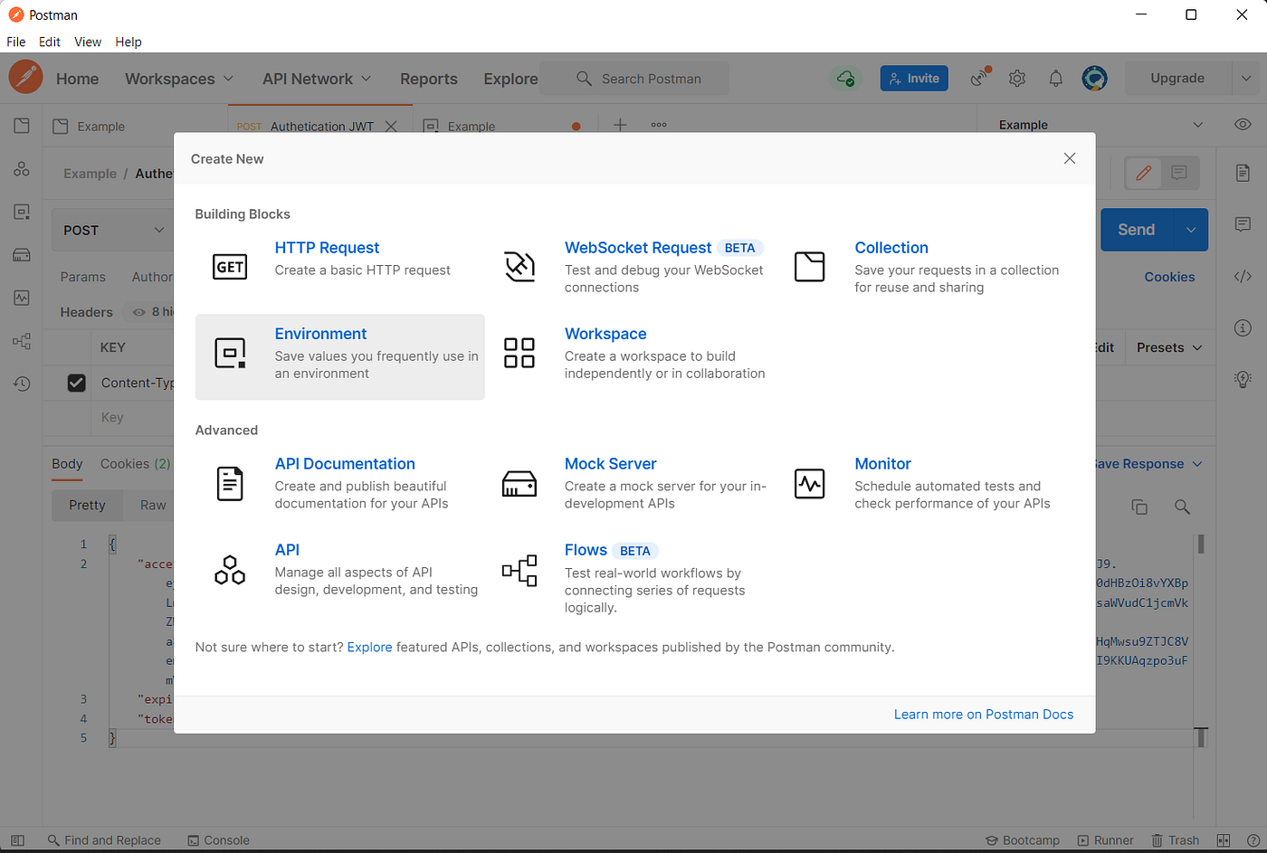
Task: Click the WebSocket Request icon
Action: 519,267
